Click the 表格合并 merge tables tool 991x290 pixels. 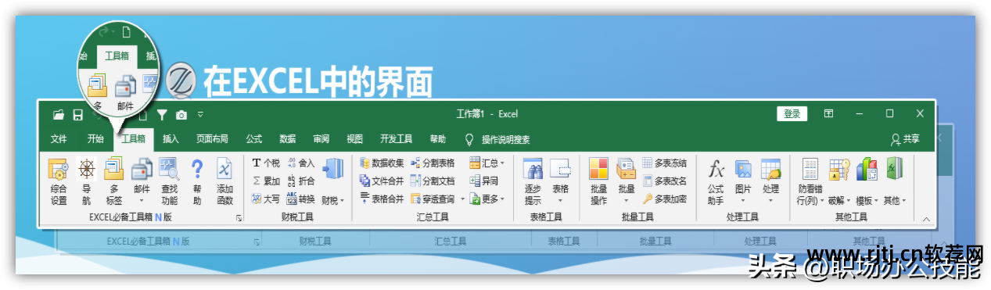click(x=382, y=199)
